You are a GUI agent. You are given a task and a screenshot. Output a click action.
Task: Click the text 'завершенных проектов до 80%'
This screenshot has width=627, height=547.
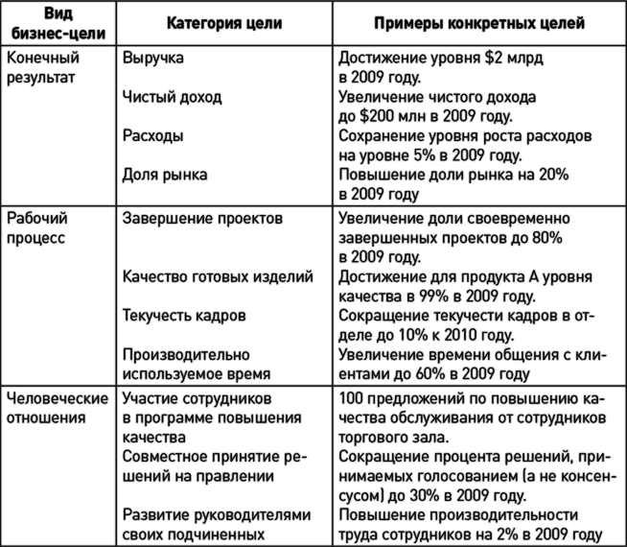pos(451,238)
